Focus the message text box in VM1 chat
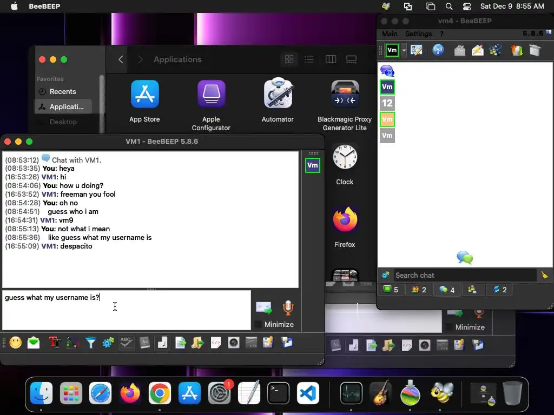This screenshot has height=415, width=554. click(127, 310)
